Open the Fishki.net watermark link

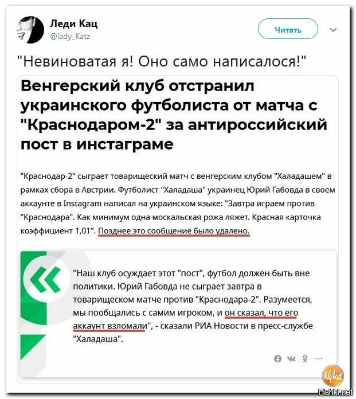click(336, 392)
